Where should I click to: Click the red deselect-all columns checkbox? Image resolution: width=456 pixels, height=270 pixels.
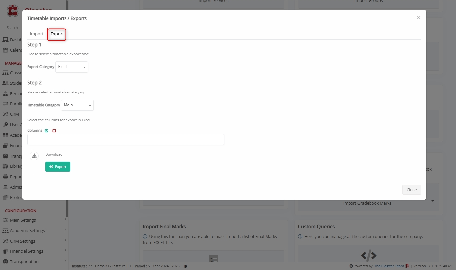tap(54, 131)
